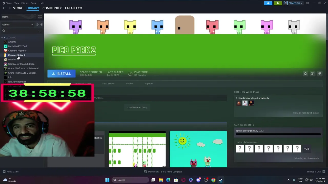
Task: Click the recent games clock filter icon
Action: [x=37, y=25]
